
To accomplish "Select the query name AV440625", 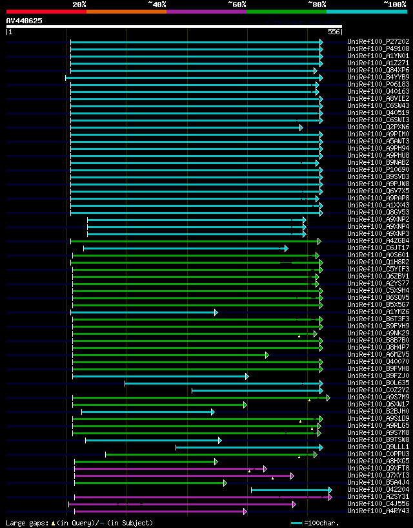I will (x=25, y=21).
